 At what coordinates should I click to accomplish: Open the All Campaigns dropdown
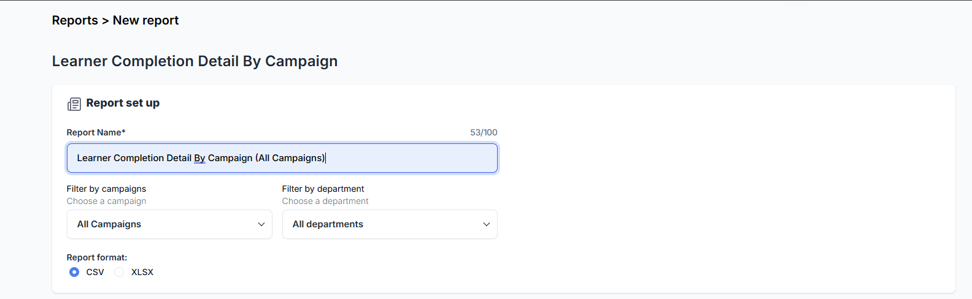tap(169, 224)
